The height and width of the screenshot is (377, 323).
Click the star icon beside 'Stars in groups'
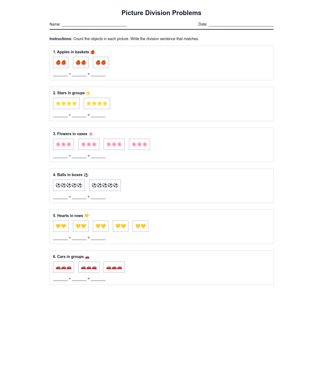(88, 93)
